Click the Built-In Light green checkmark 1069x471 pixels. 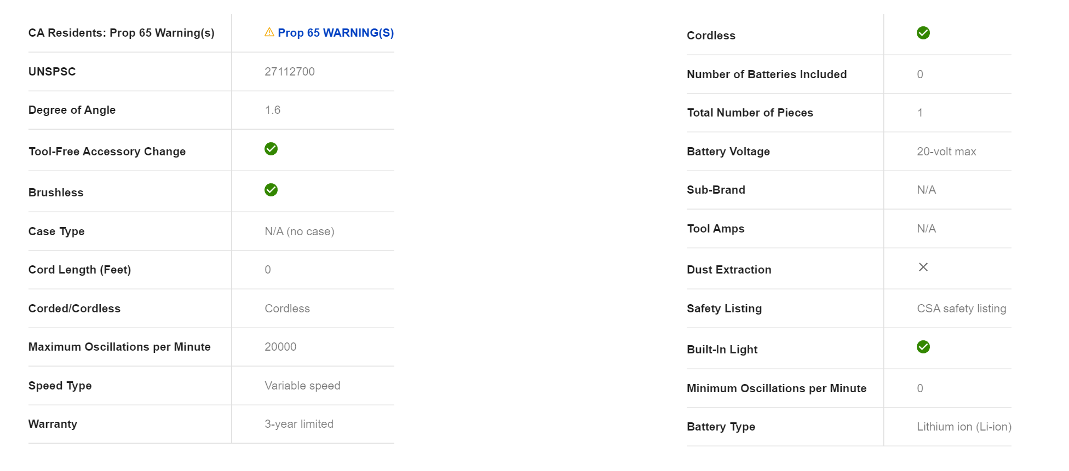(923, 347)
